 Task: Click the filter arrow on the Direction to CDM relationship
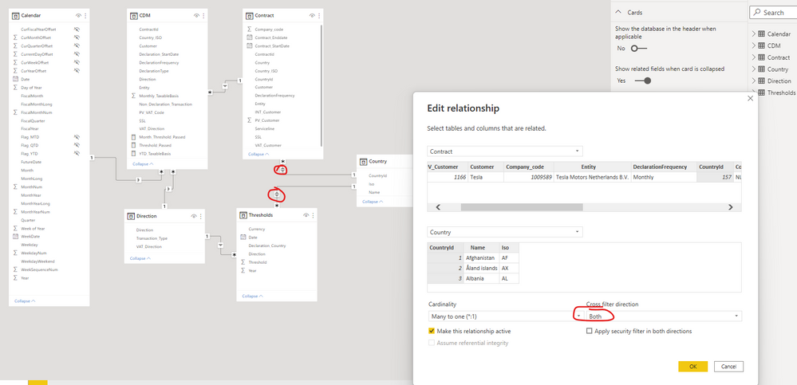tap(168, 190)
